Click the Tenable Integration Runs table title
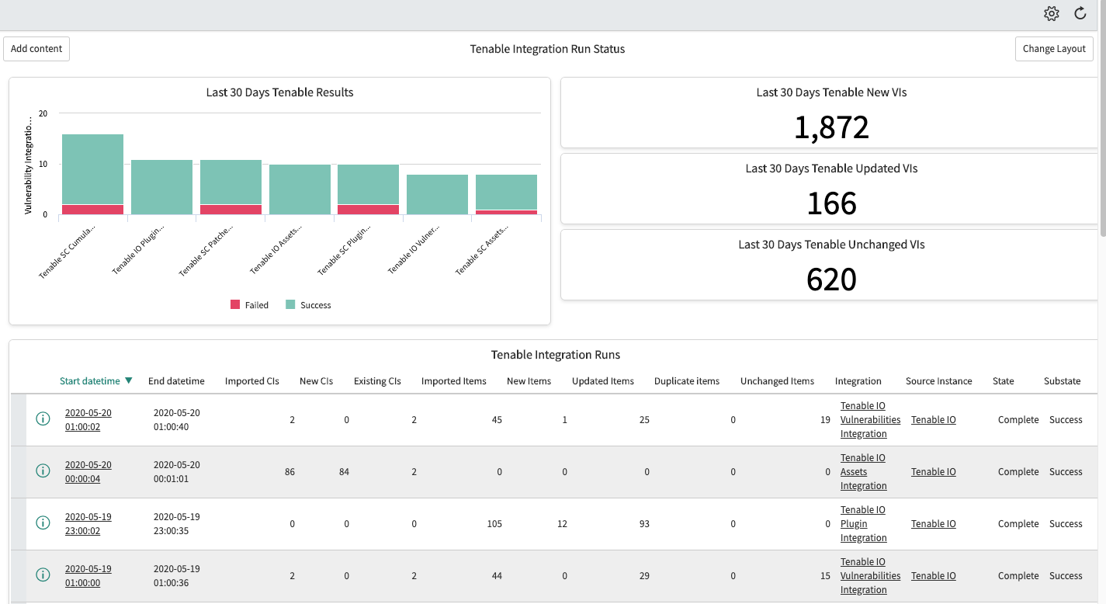The height and width of the screenshot is (604, 1106). coord(556,355)
